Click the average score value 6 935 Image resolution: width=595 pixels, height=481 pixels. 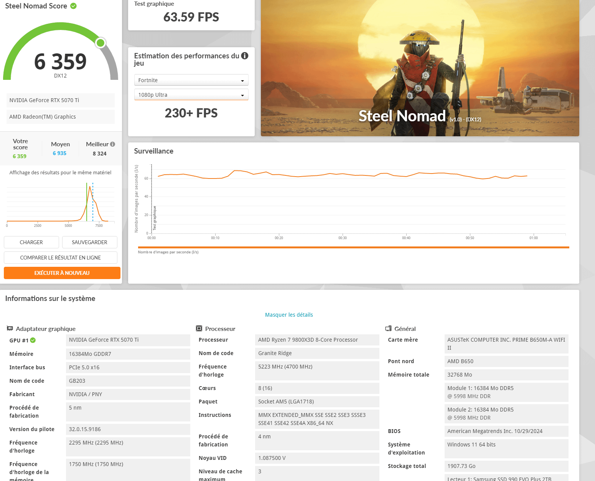(59, 153)
